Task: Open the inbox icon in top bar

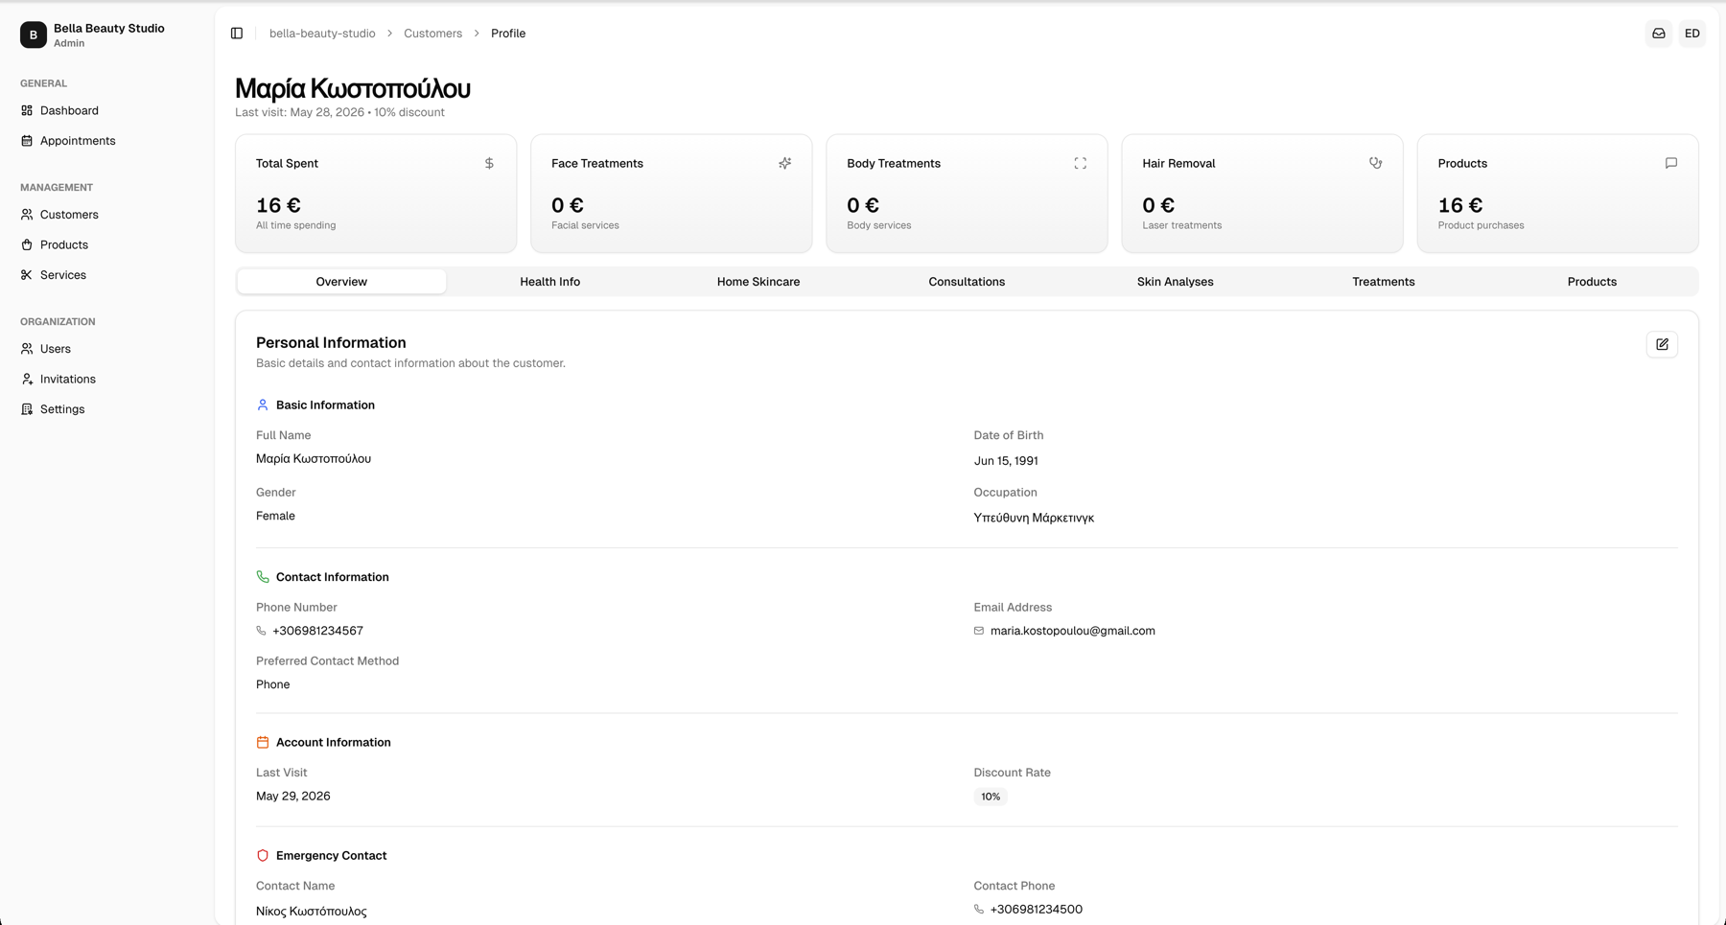Action: pos(1659,34)
